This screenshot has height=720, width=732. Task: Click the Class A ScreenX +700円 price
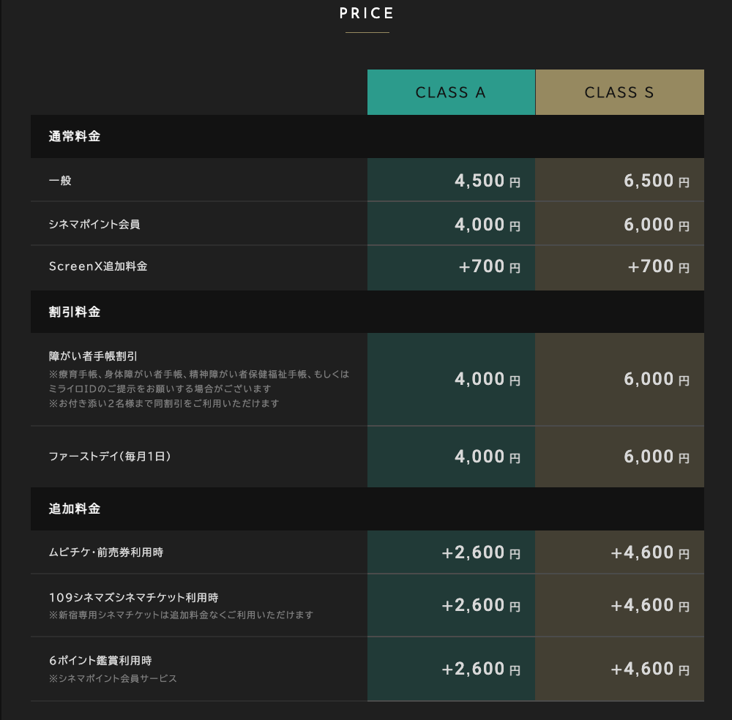pos(489,267)
